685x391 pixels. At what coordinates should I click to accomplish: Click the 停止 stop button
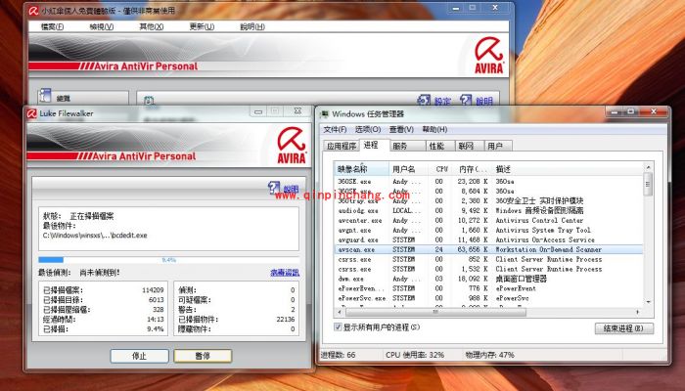(139, 356)
